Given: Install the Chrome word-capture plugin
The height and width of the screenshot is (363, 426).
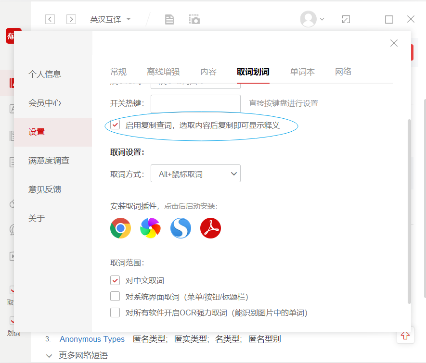Looking at the screenshot, I should point(120,228).
